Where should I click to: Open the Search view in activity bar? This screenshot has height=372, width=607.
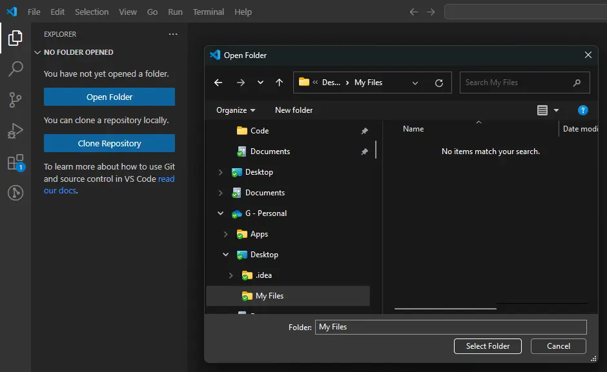(x=15, y=69)
